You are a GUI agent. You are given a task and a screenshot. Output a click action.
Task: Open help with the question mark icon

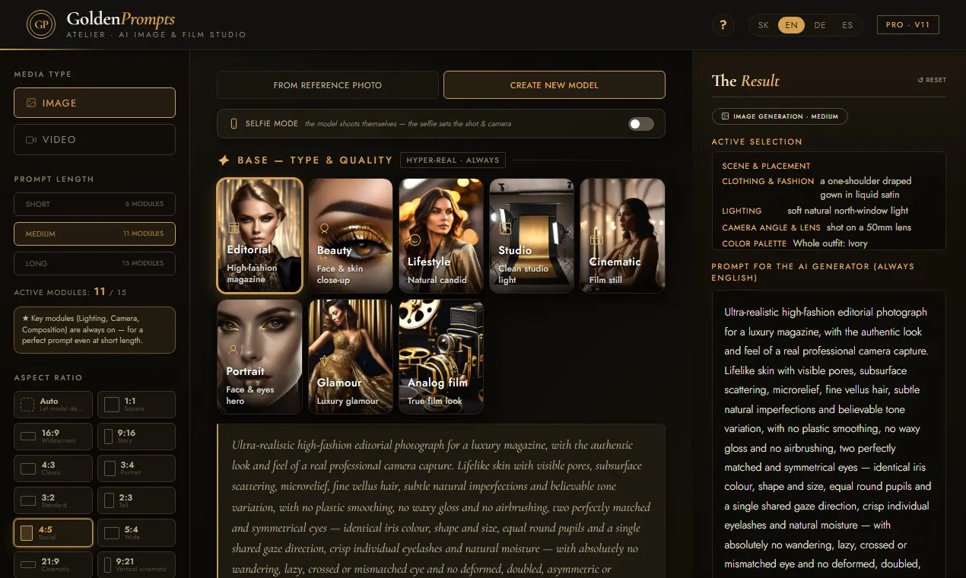pyautogui.click(x=723, y=25)
